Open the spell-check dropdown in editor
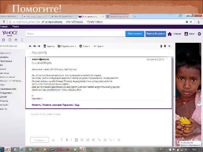 pos(112,140)
